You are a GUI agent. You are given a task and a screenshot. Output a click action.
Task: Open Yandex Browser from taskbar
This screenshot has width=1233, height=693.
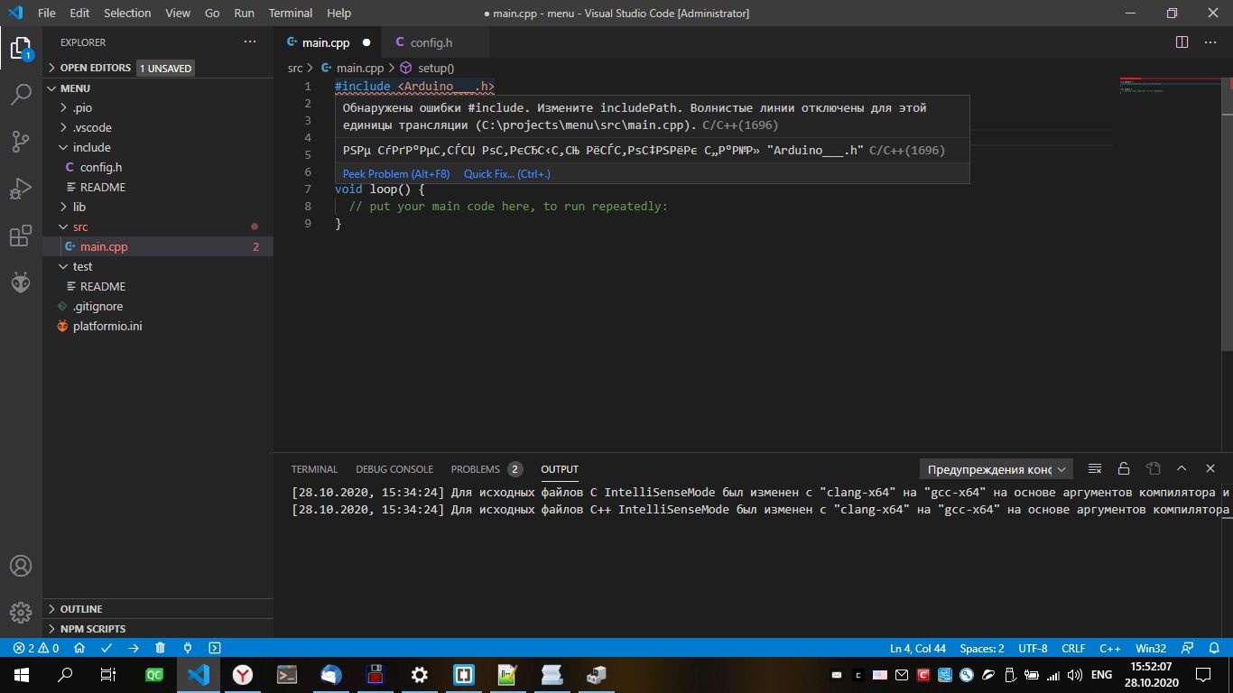[x=242, y=675]
